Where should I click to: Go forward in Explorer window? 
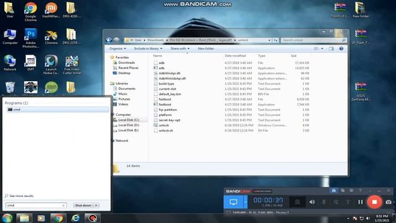[116, 40]
